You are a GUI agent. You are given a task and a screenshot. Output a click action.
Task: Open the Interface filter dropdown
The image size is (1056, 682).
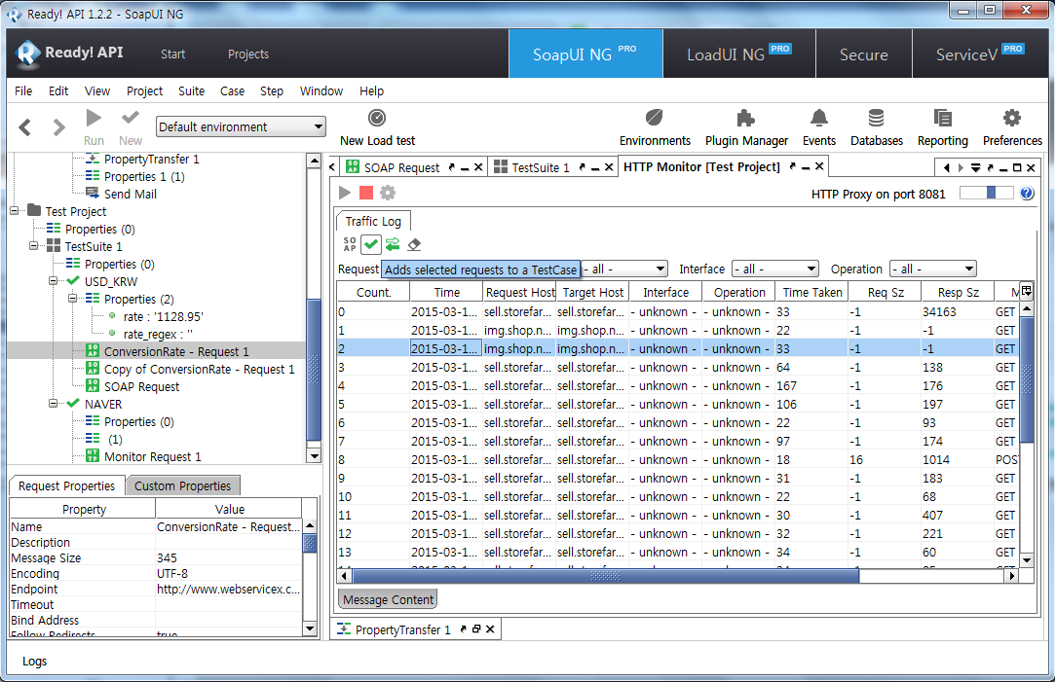[x=774, y=269]
